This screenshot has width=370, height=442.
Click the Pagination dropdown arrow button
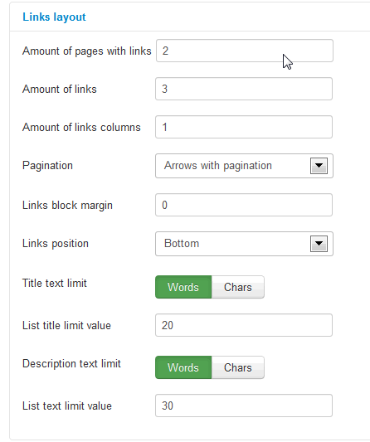click(x=319, y=166)
